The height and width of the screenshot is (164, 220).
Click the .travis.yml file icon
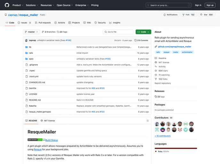click(26, 77)
